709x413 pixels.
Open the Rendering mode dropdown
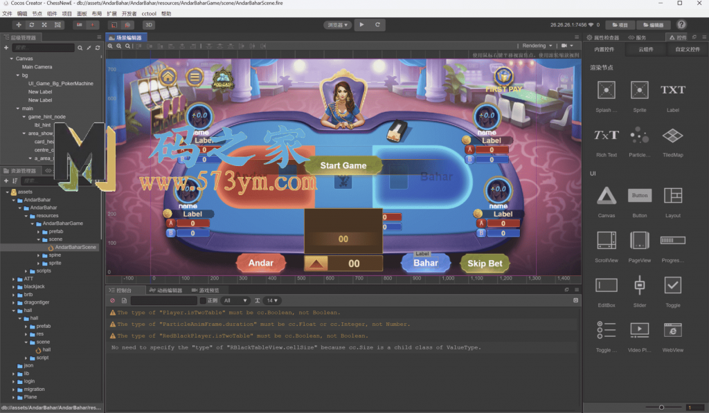point(537,46)
